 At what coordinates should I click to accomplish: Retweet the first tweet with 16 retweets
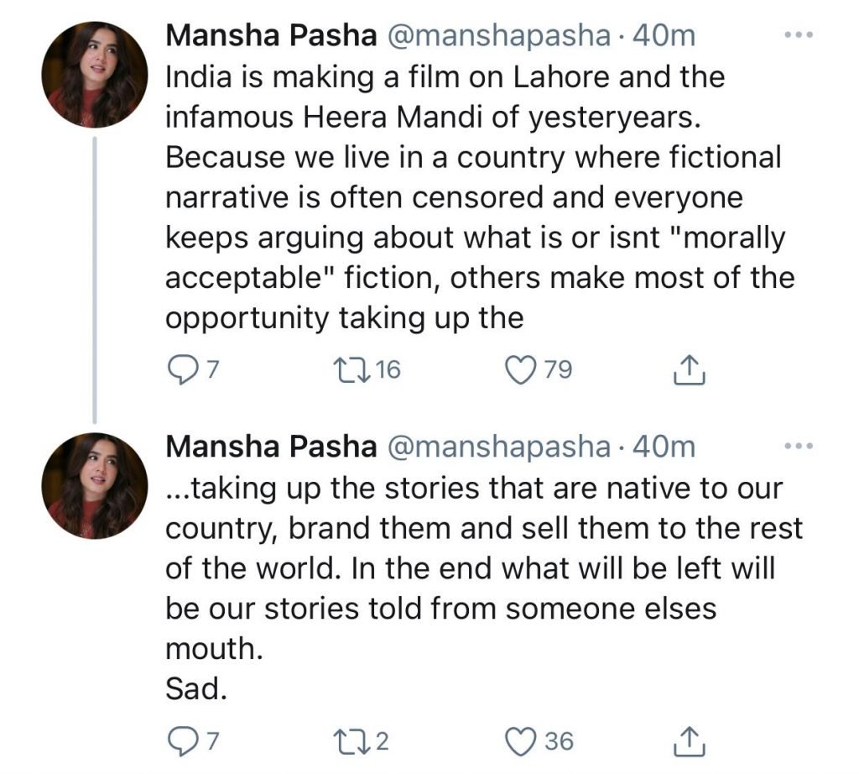point(346,370)
